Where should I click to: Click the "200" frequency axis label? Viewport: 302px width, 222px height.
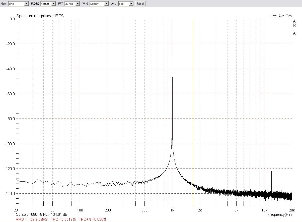(108, 210)
